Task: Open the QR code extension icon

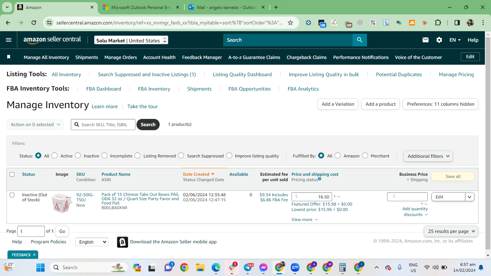Action: (x=373, y=23)
